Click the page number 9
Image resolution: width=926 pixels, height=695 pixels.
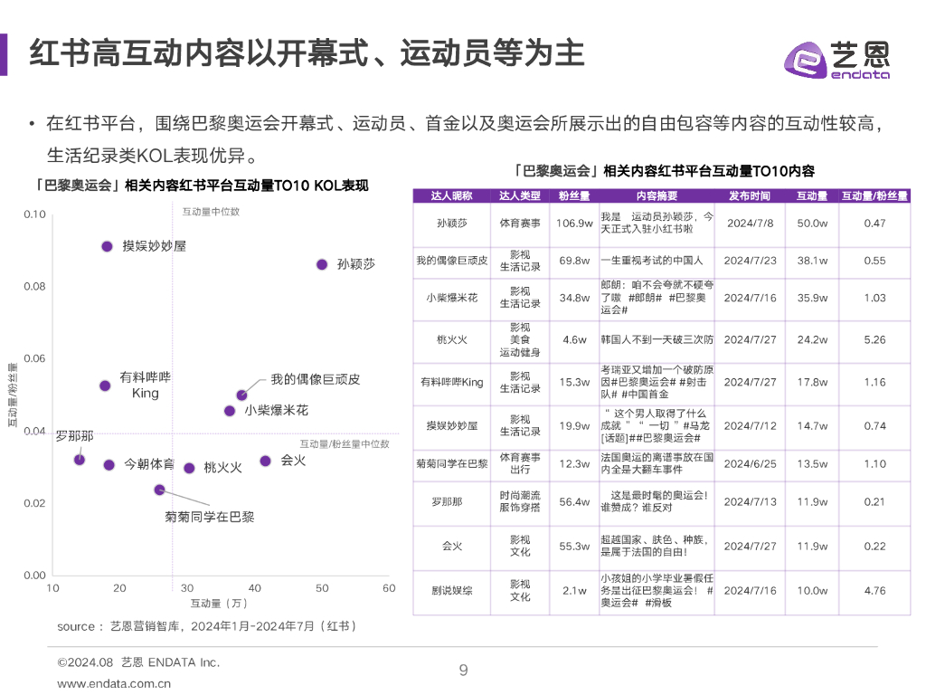tap(463, 671)
